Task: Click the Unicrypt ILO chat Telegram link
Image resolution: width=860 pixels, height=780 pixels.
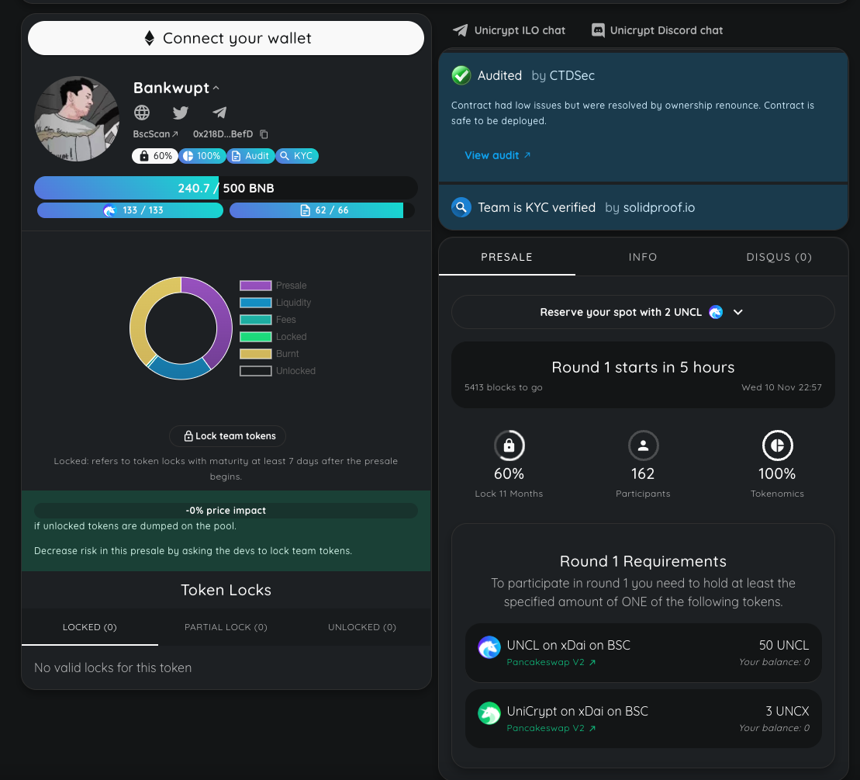Action: pos(509,30)
